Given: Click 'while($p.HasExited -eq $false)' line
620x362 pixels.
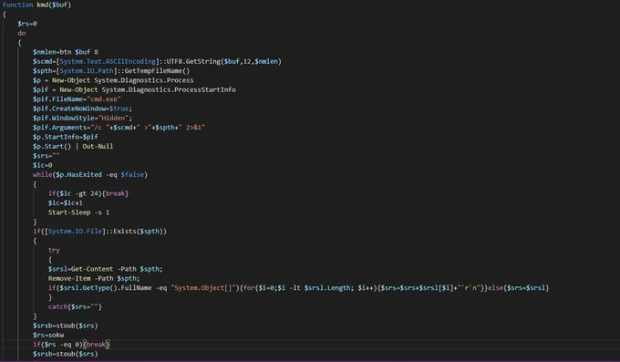Looking at the screenshot, I should coord(90,175).
